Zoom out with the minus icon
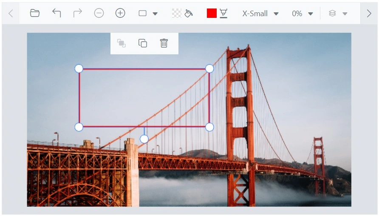379x216 pixels. (x=99, y=13)
